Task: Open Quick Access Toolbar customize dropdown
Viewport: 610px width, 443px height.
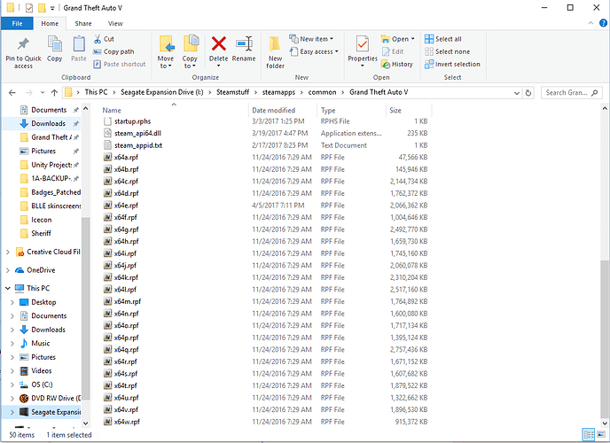Action: pyautogui.click(x=52, y=8)
